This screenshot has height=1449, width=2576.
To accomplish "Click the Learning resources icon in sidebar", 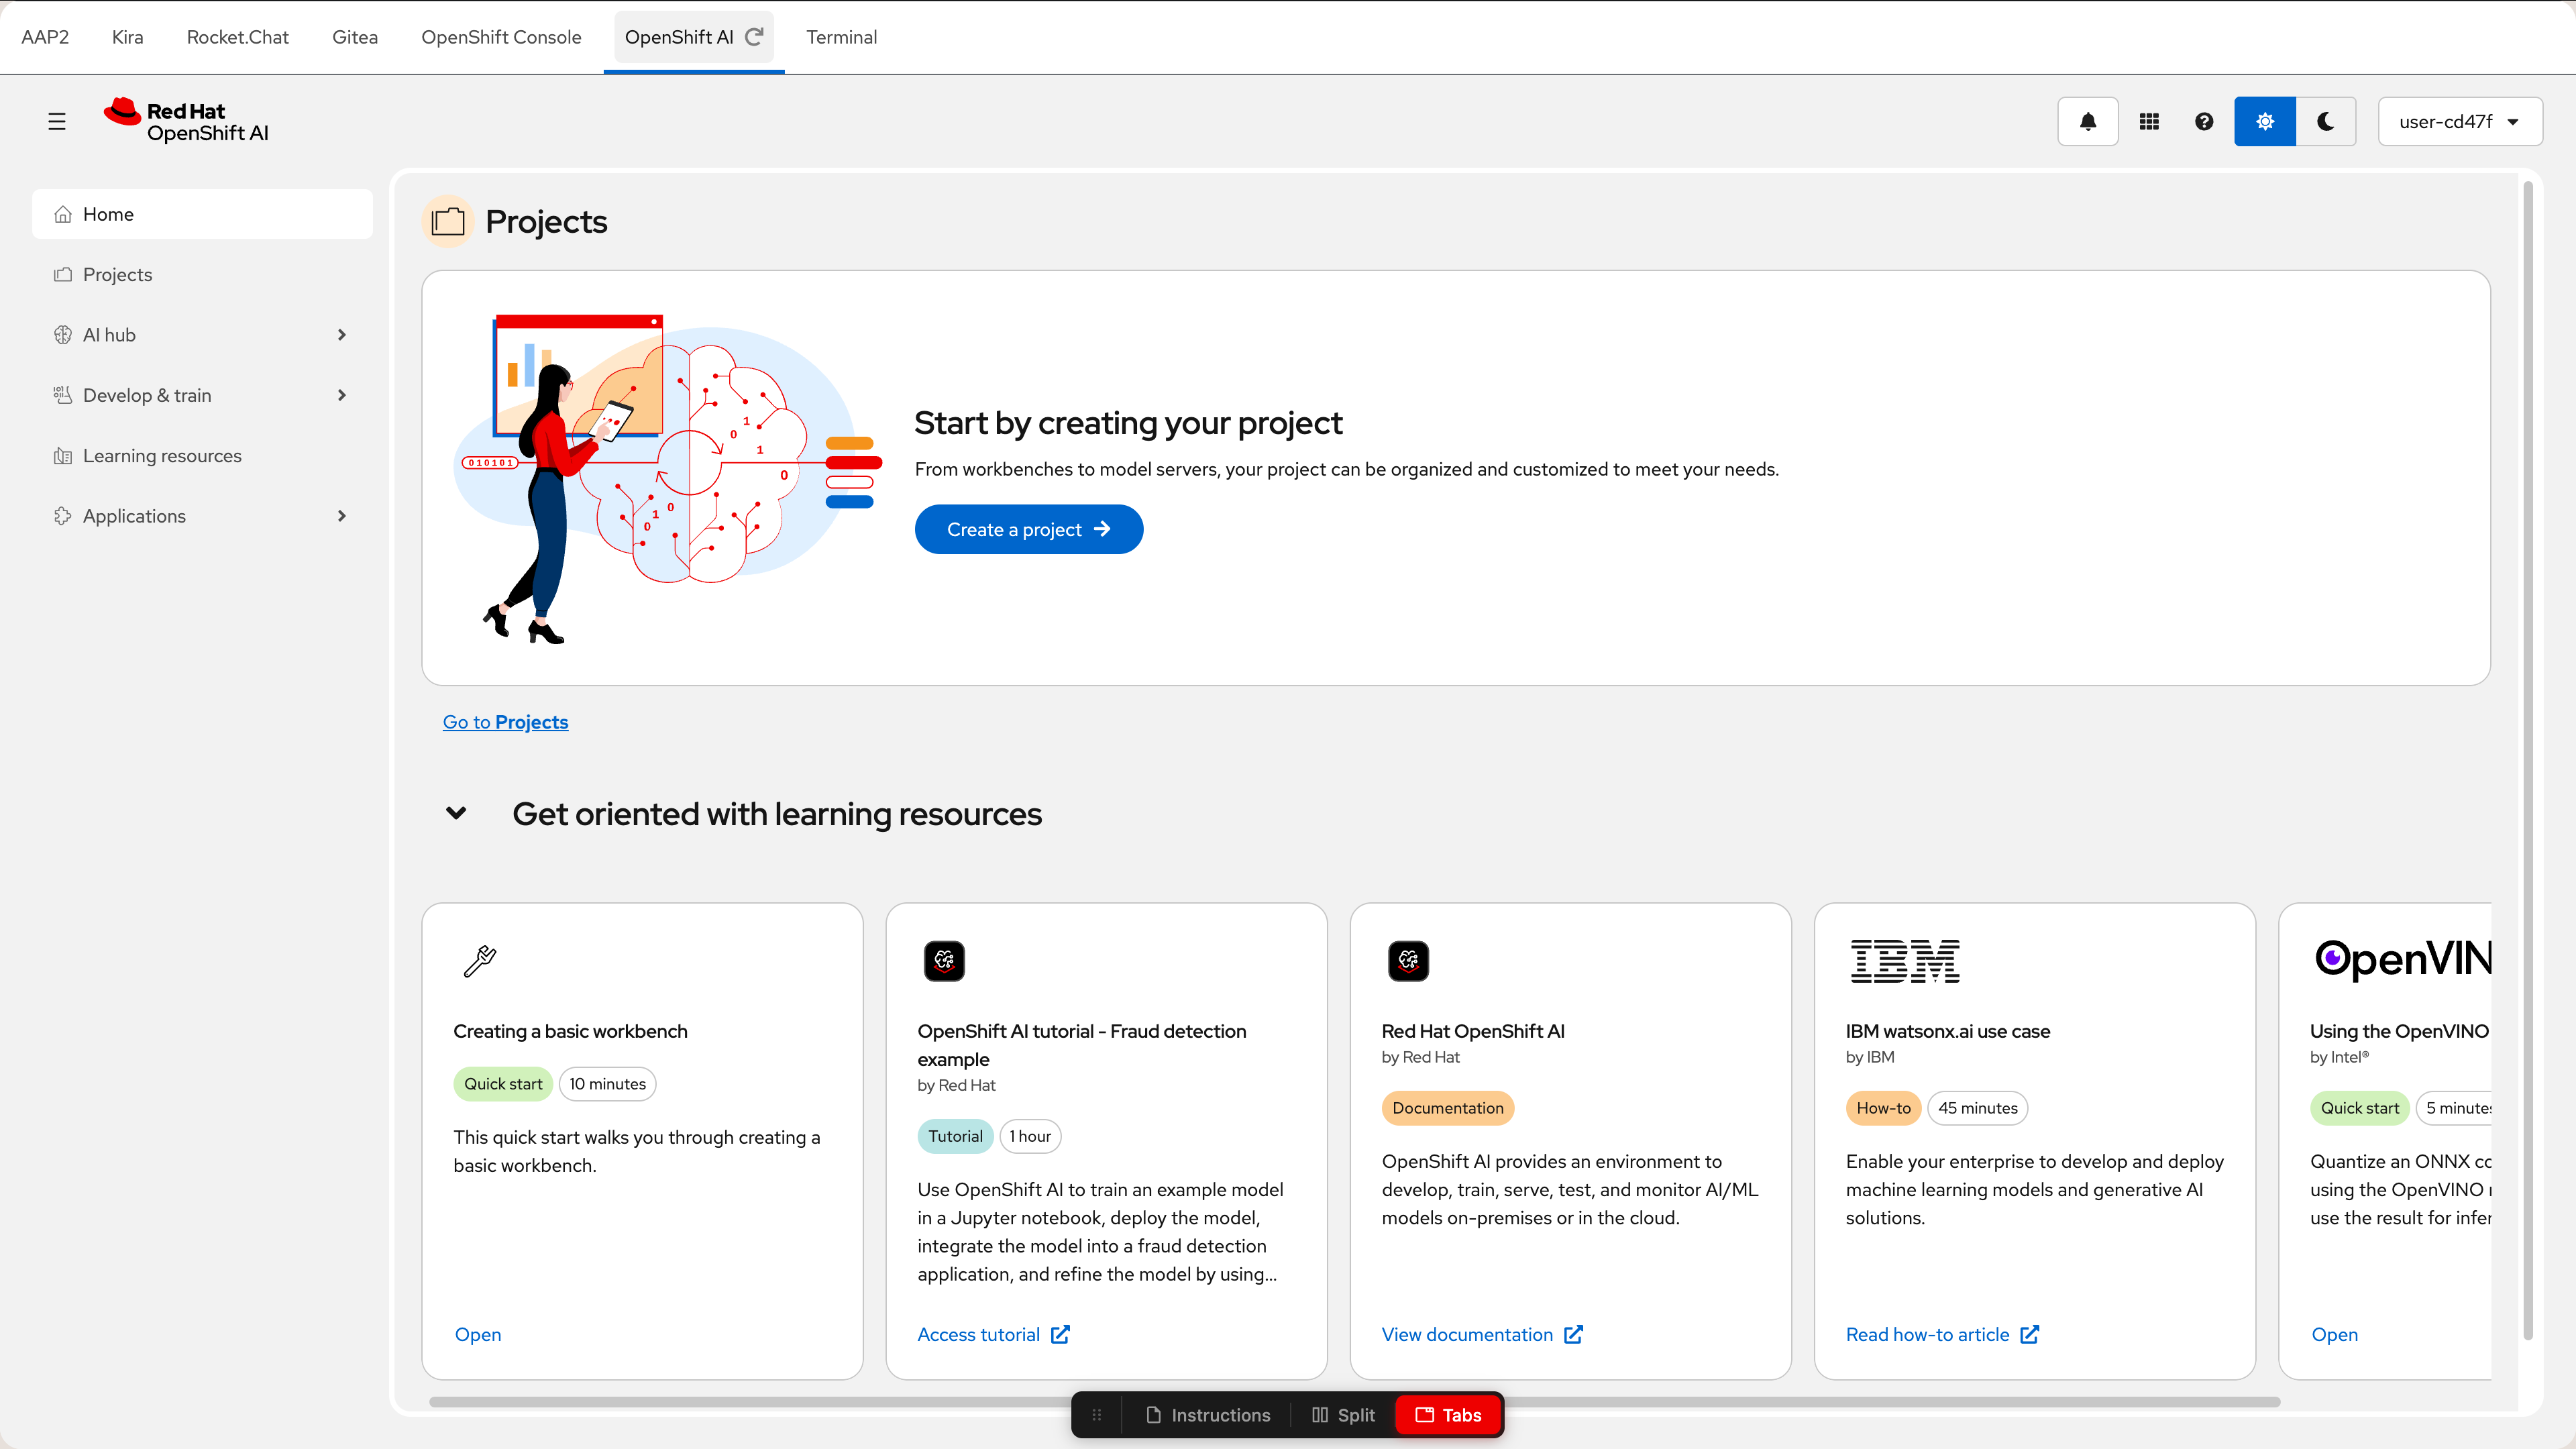I will [63, 456].
